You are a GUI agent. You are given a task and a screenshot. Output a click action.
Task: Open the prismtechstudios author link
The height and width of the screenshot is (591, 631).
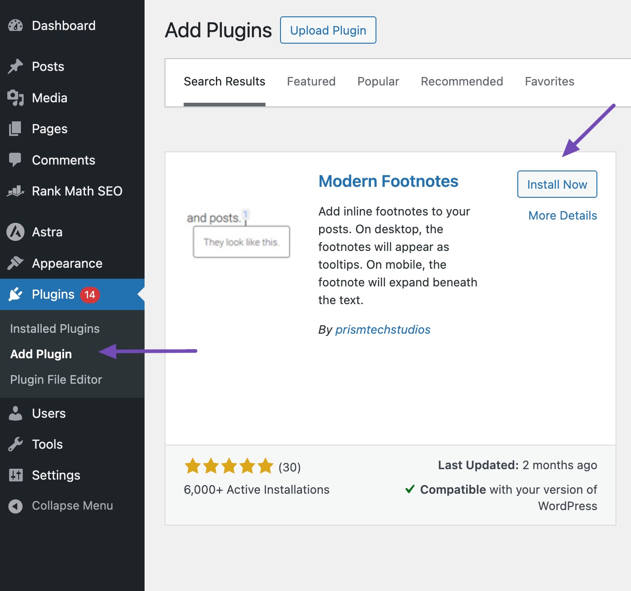click(x=383, y=330)
